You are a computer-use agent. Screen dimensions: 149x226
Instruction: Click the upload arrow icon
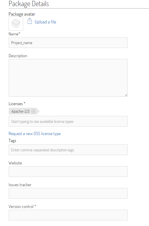30,21
